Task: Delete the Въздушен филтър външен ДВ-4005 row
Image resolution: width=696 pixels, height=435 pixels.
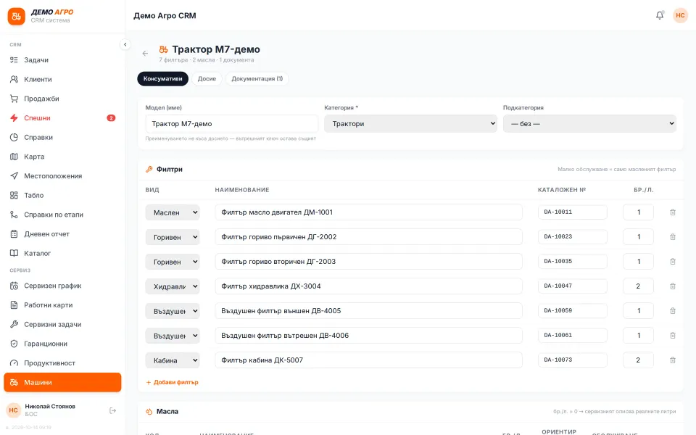Action: pyautogui.click(x=673, y=311)
